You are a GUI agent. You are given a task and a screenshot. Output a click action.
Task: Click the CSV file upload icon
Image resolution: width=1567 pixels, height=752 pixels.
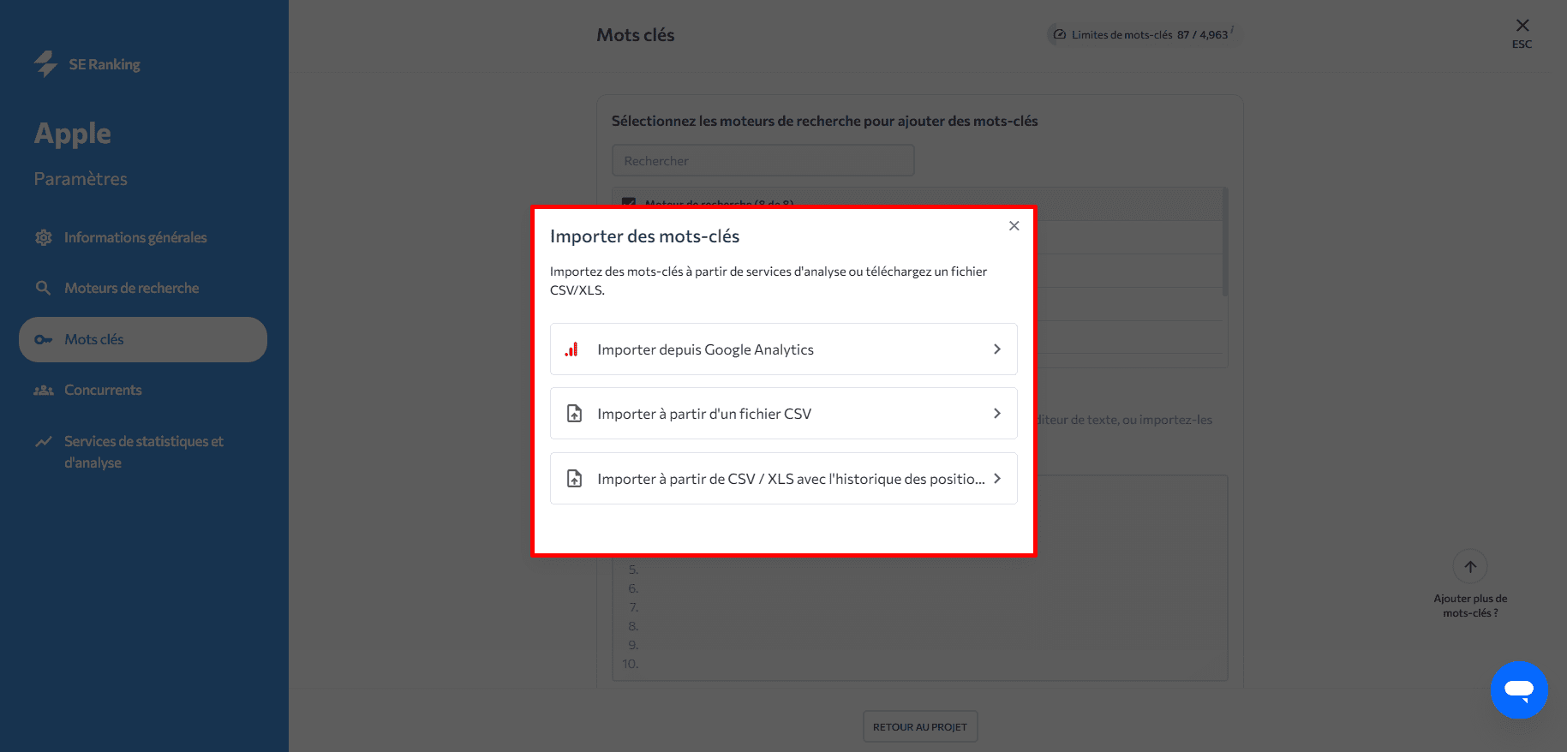(574, 414)
